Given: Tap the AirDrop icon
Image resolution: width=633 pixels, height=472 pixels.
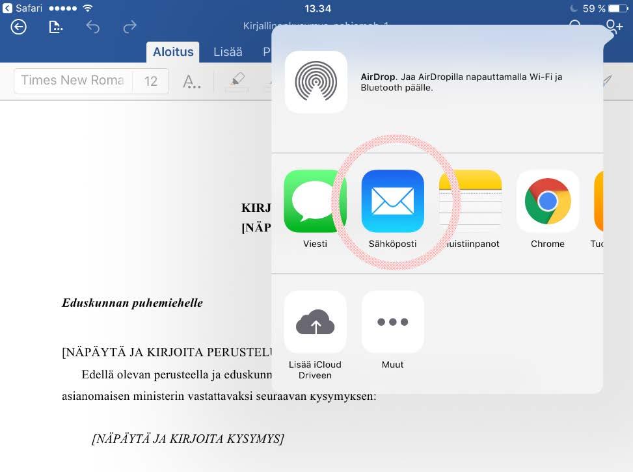Looking at the screenshot, I should point(316,82).
